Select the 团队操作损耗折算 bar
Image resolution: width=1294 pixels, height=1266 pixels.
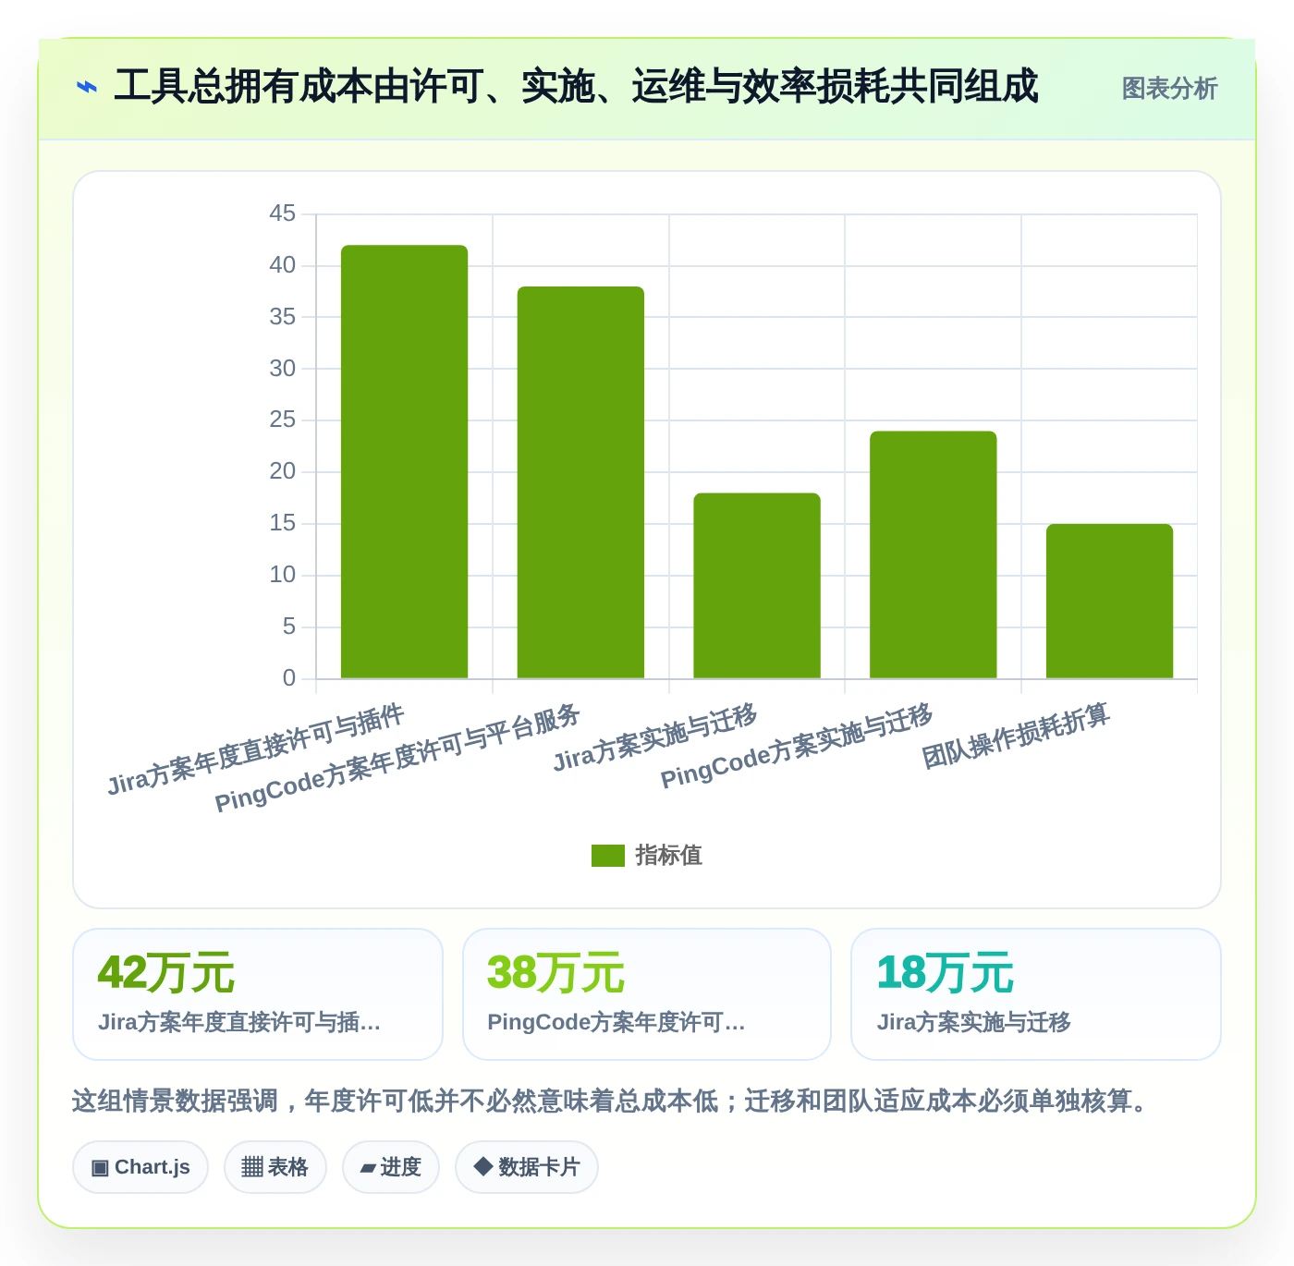coord(1109,602)
